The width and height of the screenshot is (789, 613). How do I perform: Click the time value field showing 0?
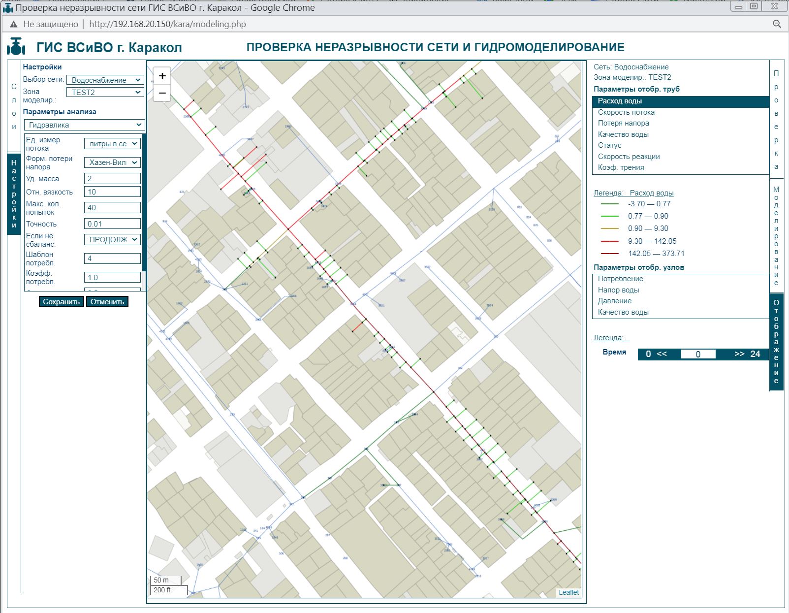698,355
